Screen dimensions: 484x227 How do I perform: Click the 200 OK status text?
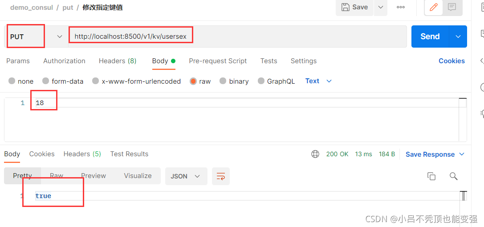click(x=337, y=154)
